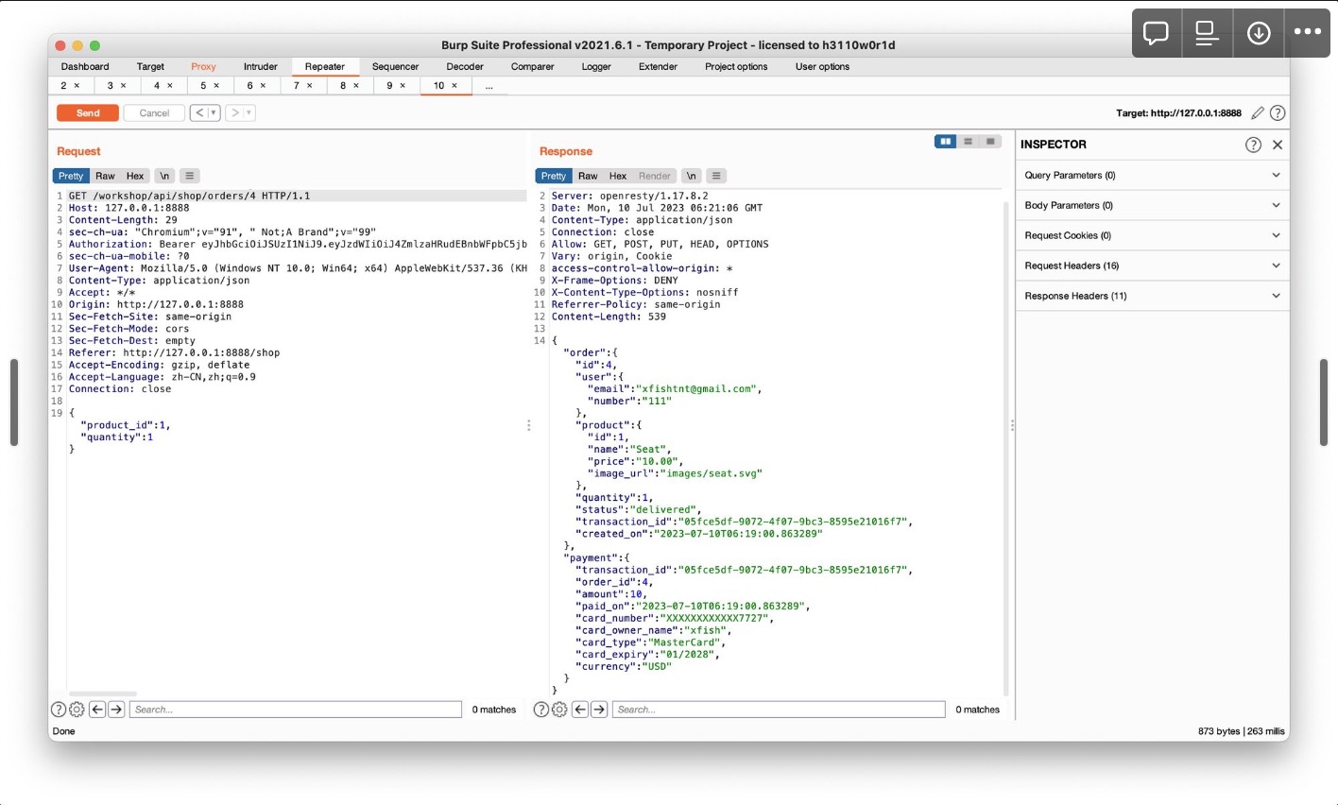Open the history back dropdown arrow
1338x805 pixels.
[214, 113]
